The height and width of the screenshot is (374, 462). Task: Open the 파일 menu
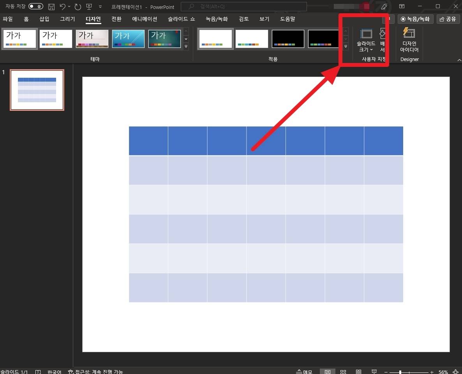8,19
